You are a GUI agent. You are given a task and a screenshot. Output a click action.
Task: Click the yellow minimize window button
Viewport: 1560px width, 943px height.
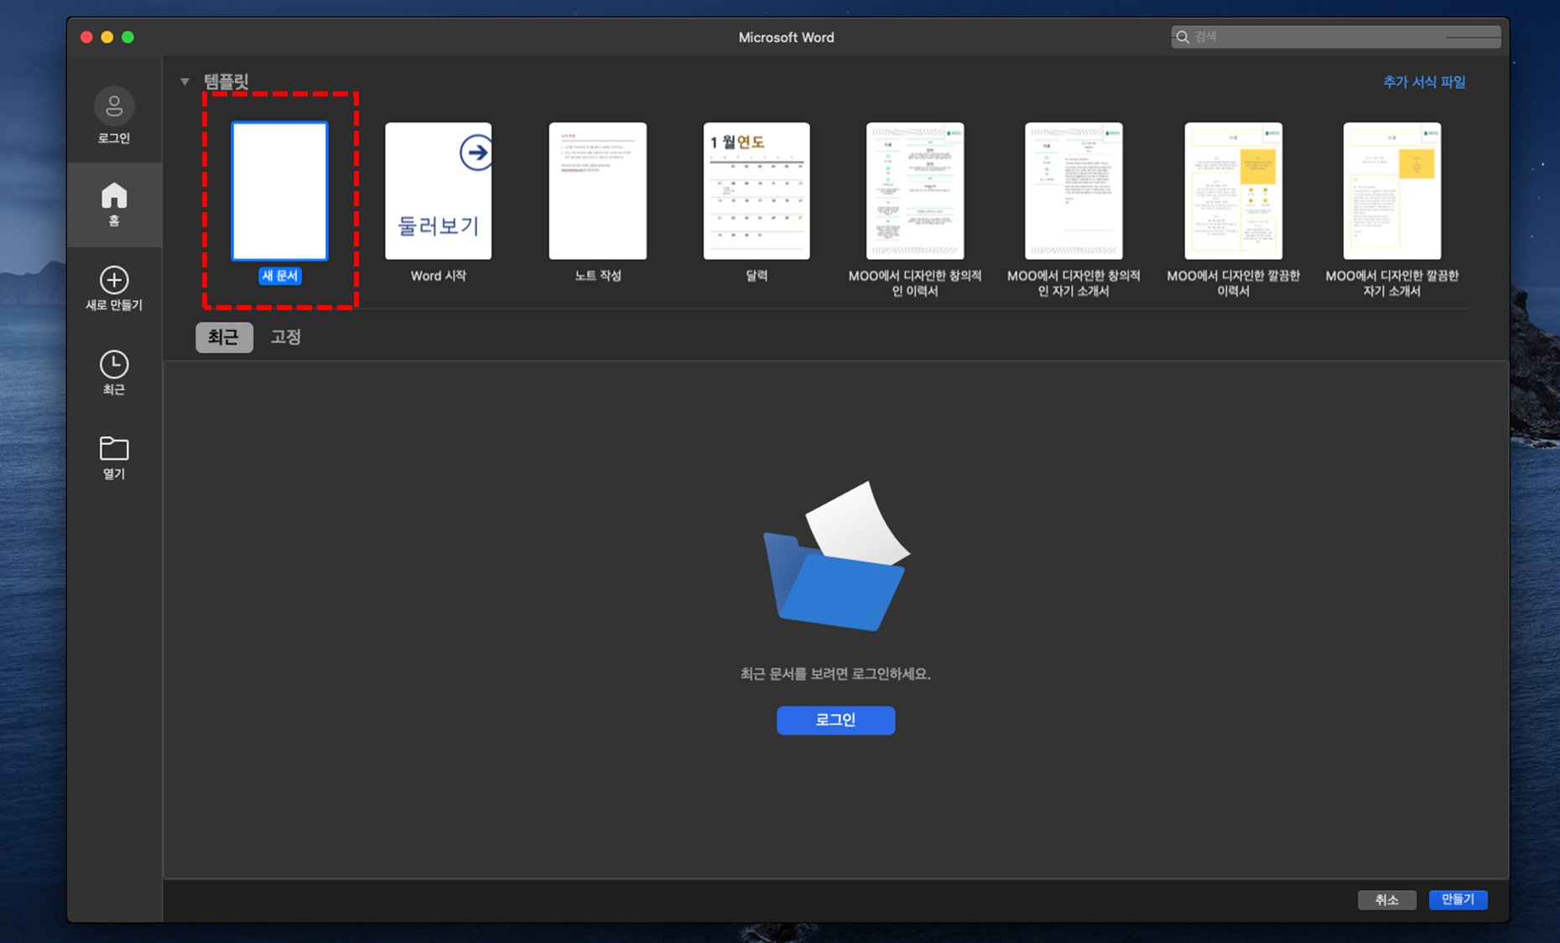click(107, 37)
